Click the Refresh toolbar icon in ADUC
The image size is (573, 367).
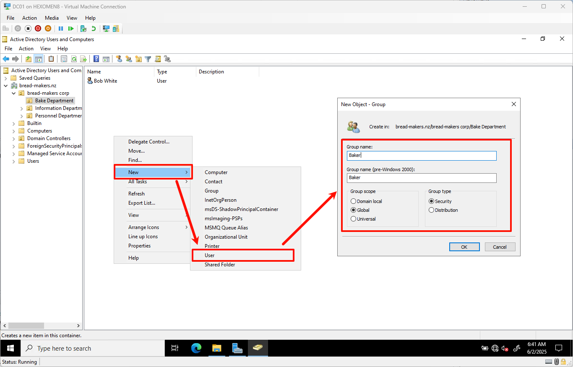pos(74,59)
